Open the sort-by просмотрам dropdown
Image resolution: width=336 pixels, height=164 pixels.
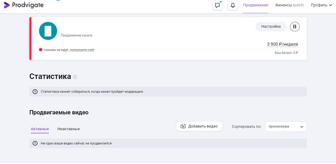[x=286, y=127]
